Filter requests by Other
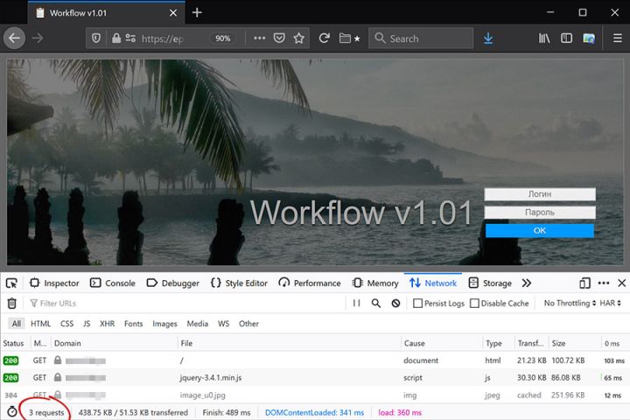This screenshot has width=630, height=420. tap(248, 324)
